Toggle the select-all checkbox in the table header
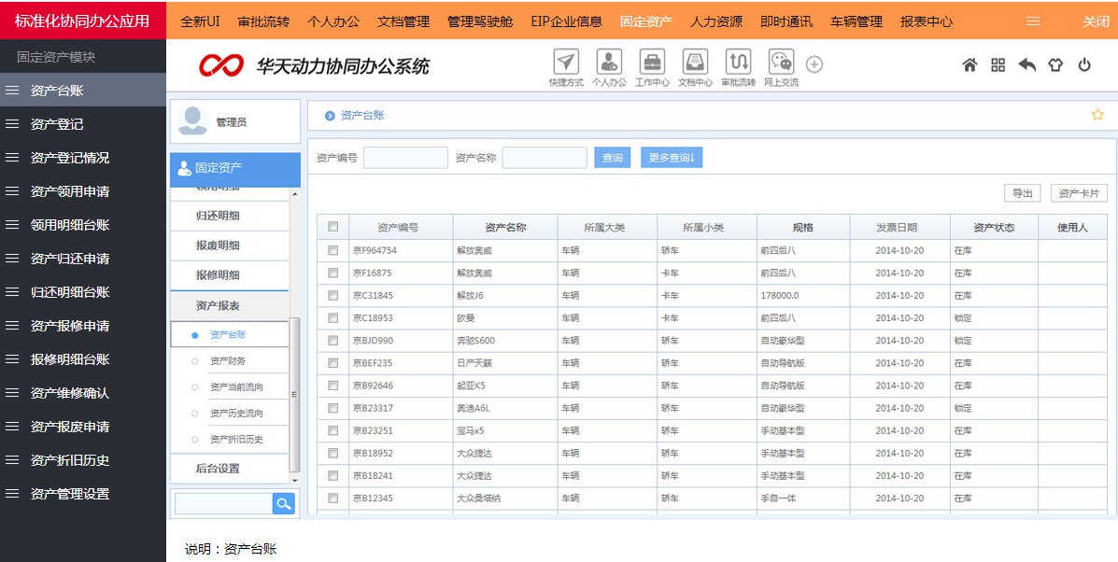 pyautogui.click(x=332, y=226)
